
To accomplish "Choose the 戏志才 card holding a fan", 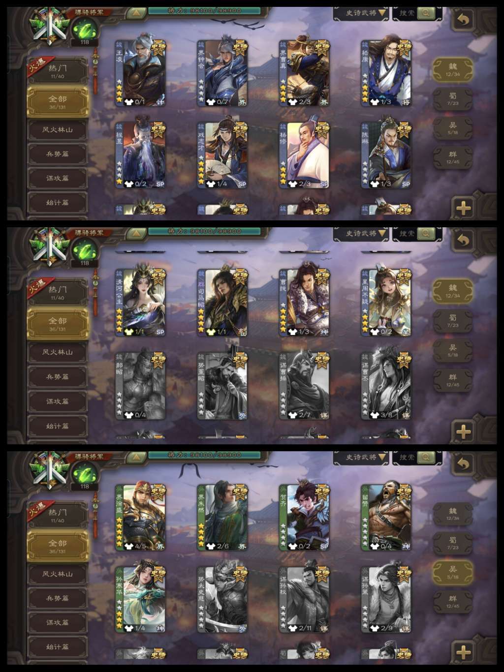I will 222,155.
